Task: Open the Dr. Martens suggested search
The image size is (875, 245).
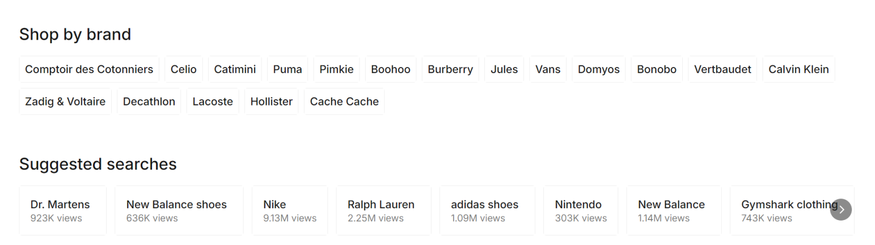Action: tap(62, 210)
